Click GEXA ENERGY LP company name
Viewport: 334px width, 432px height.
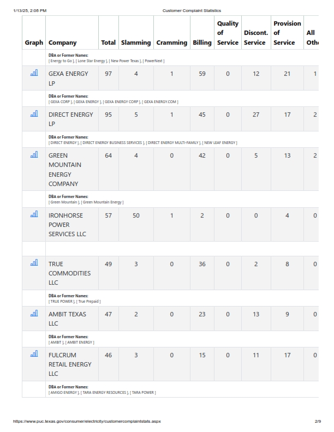pyautogui.click(x=68, y=79)
